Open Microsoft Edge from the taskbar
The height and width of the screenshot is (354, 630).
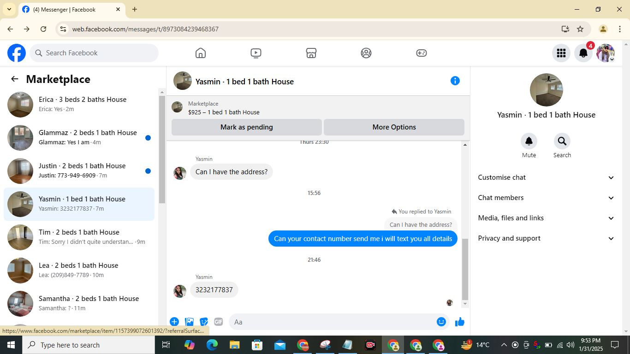pos(212,345)
